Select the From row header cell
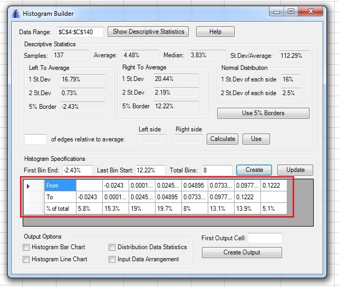The image size is (339, 287). pyautogui.click(x=60, y=186)
